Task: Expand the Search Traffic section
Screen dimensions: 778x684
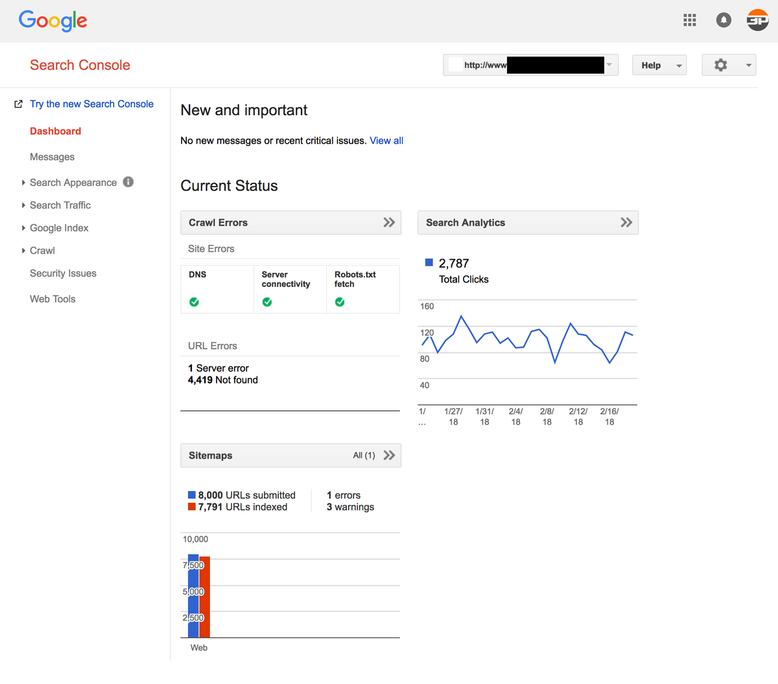Action: 24,205
